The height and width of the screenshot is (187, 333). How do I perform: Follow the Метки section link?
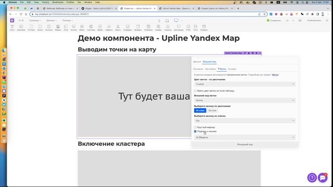275,75
